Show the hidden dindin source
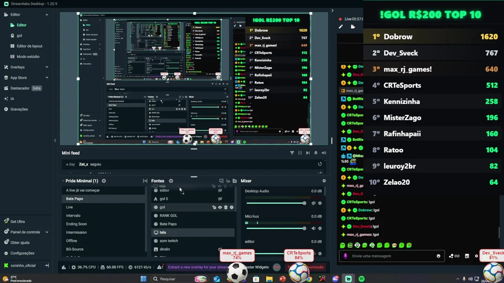504x283 pixels. [x=220, y=249]
